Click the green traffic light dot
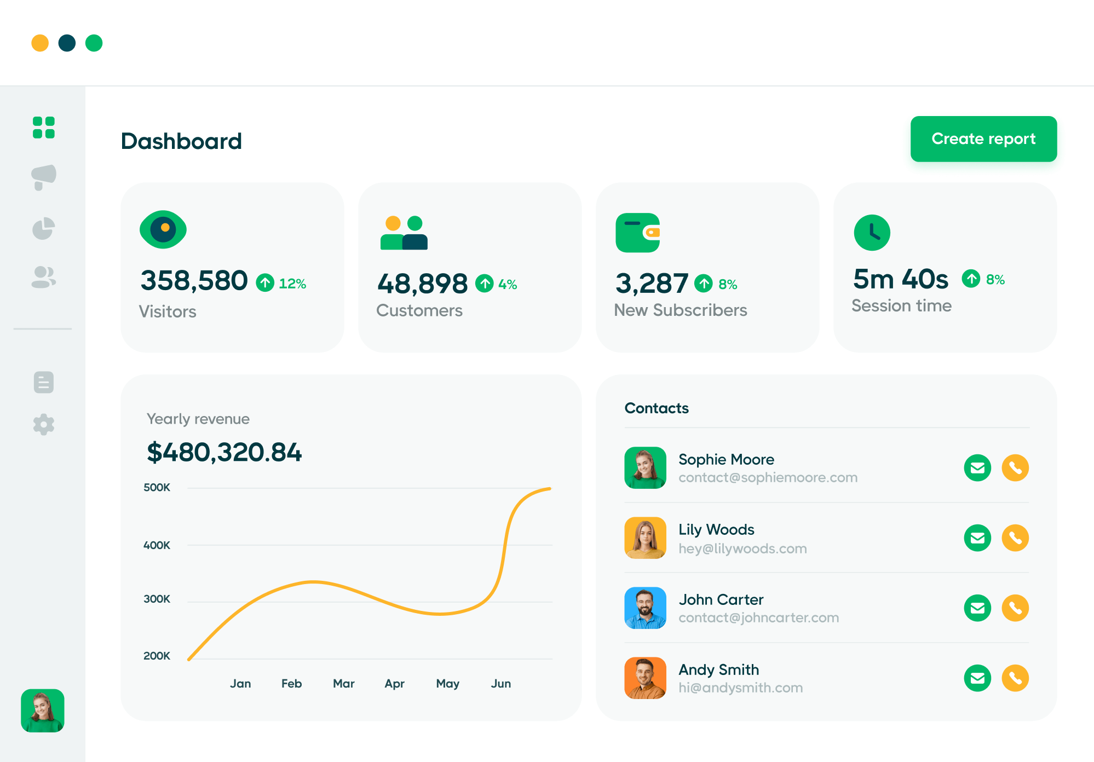Screen dimensions: 1094x762 (94, 42)
